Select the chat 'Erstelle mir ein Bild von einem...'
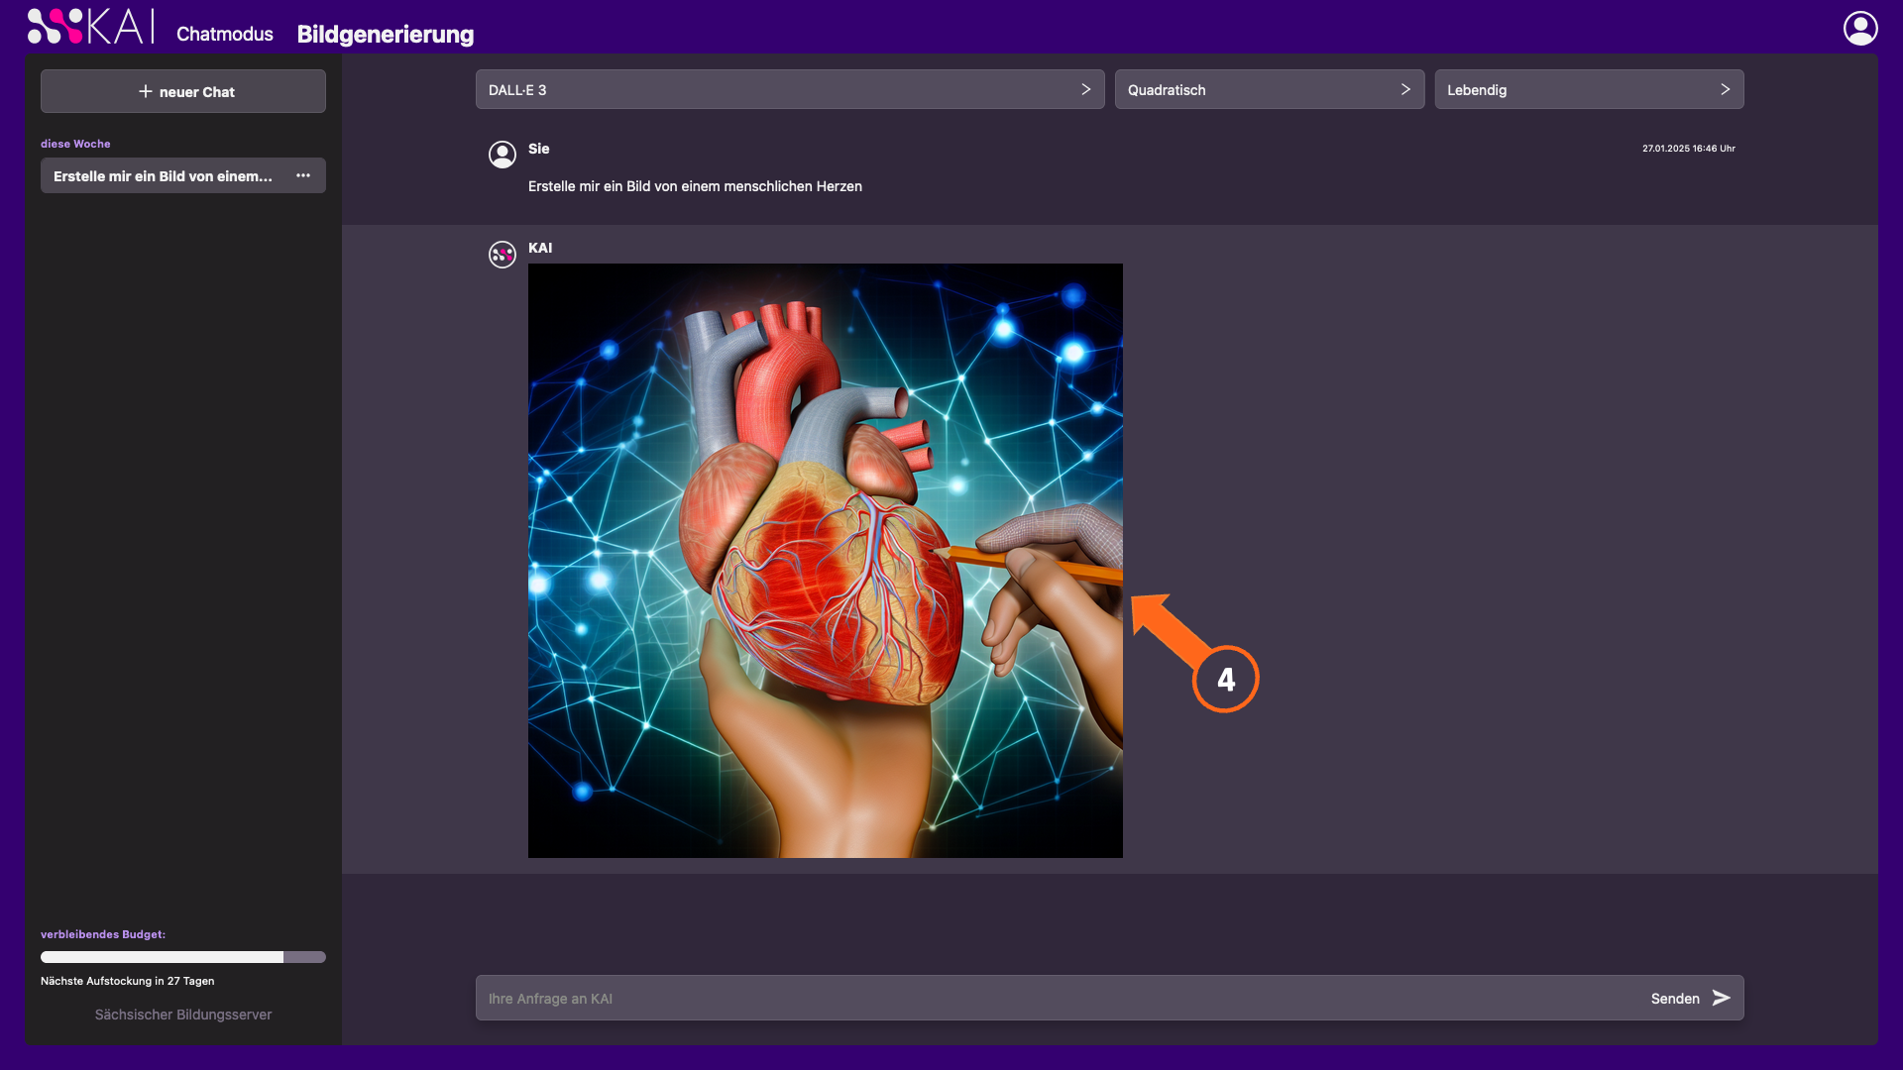Screen dimensions: 1903x1070 click(183, 175)
